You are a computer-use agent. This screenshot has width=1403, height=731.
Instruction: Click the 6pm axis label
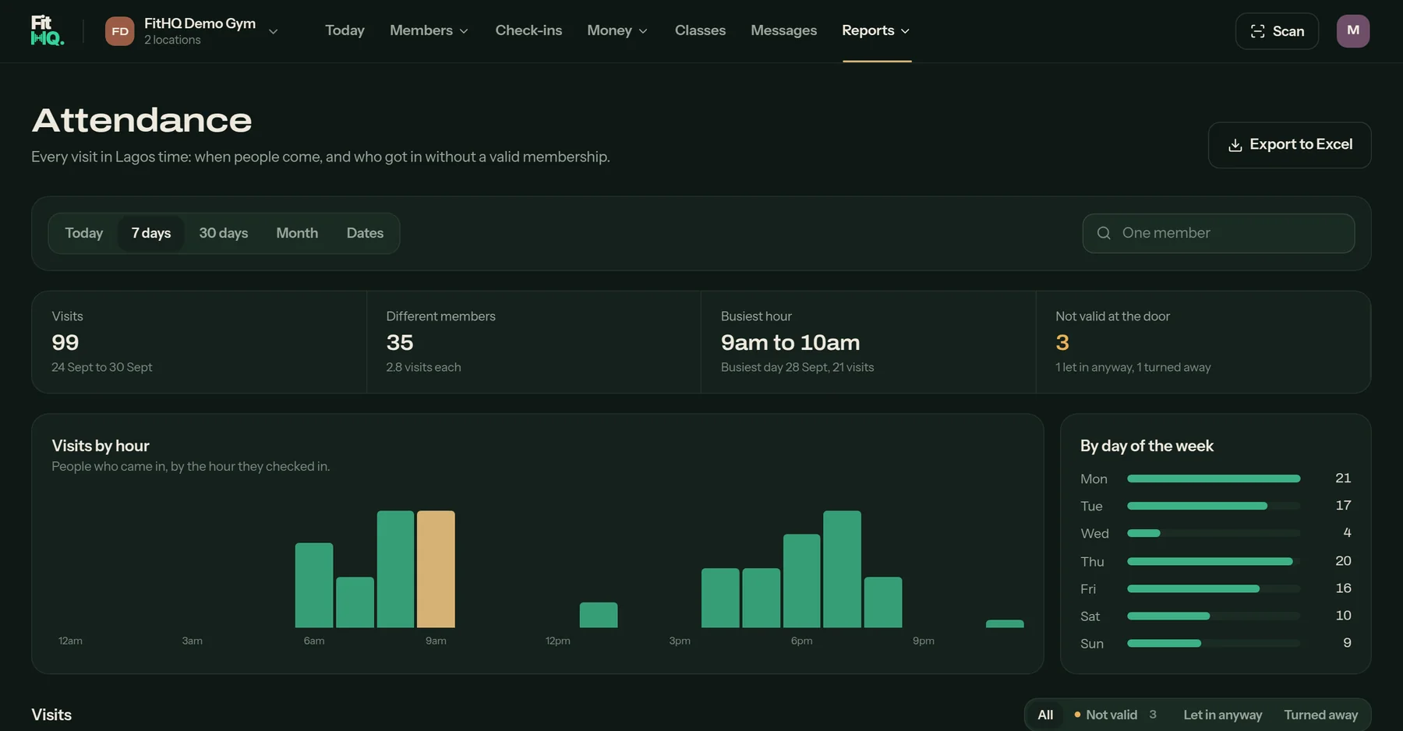click(801, 641)
